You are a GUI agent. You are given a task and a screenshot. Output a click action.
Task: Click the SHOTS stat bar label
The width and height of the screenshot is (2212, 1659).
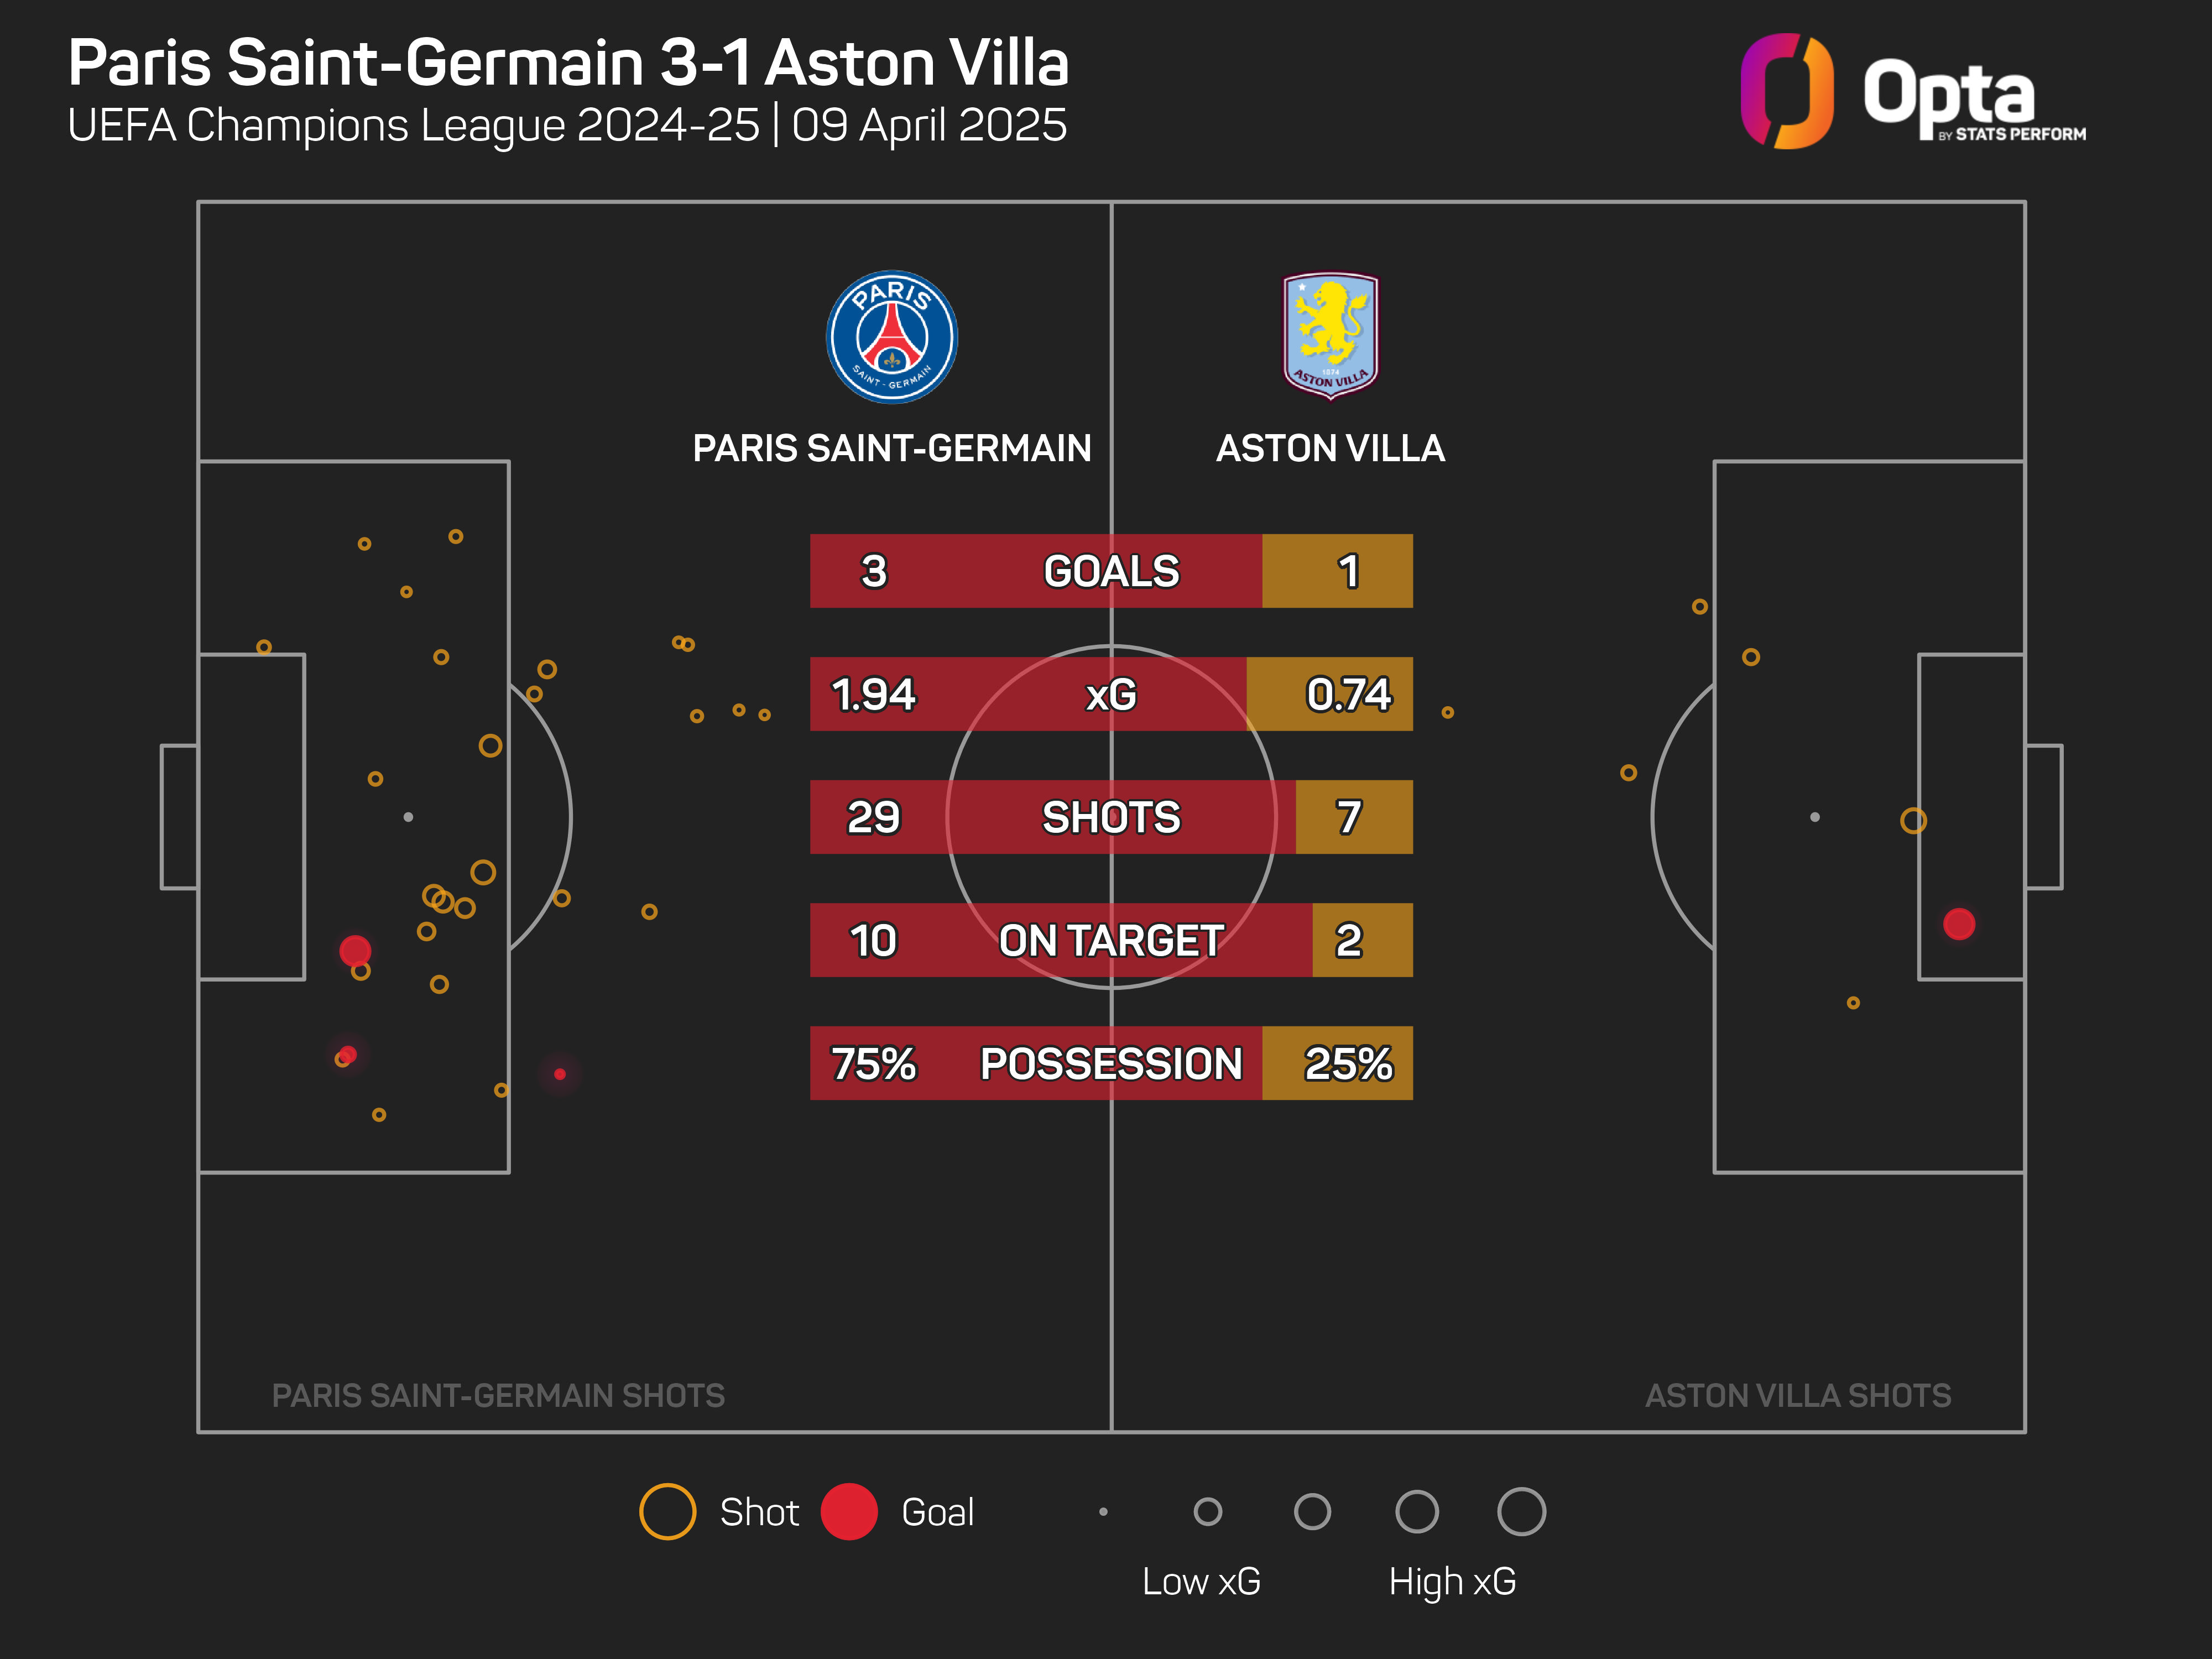1111,817
